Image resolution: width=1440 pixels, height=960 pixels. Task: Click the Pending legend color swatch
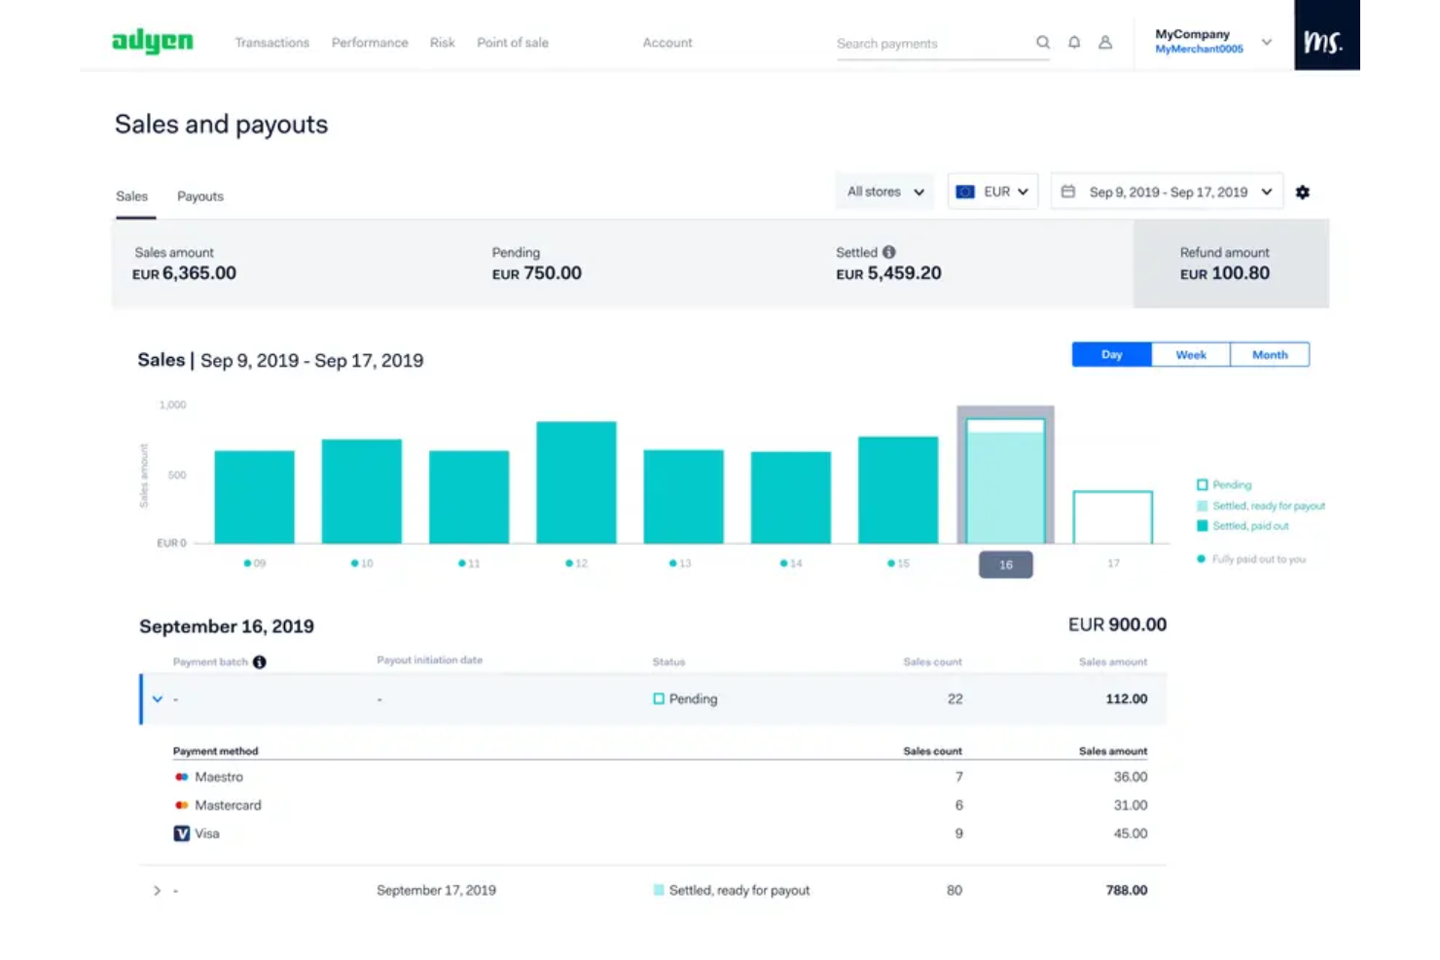pos(1203,484)
